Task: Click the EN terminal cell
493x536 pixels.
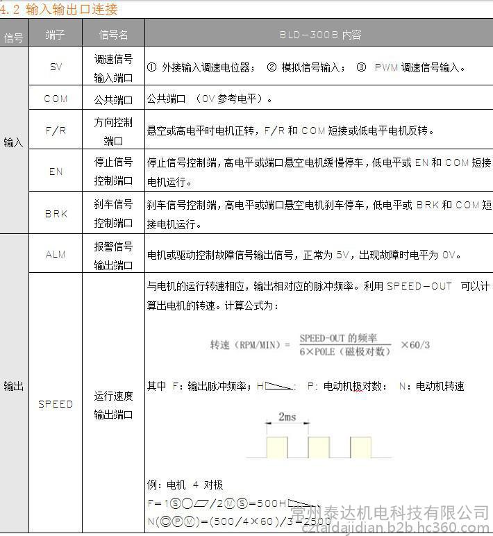Action: 56,171
